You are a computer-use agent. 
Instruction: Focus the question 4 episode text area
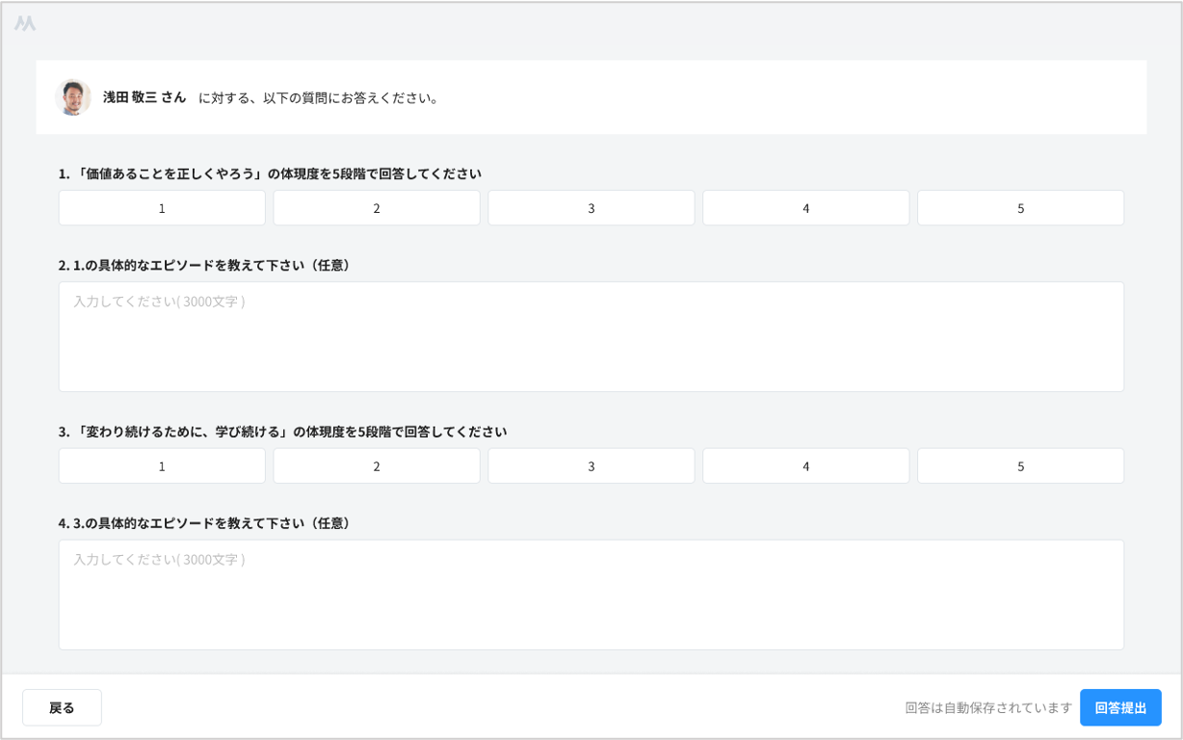tap(591, 595)
